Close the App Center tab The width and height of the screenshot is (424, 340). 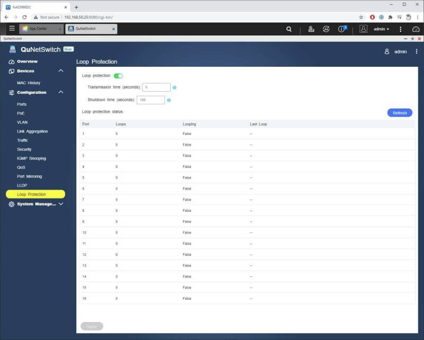tap(60, 29)
